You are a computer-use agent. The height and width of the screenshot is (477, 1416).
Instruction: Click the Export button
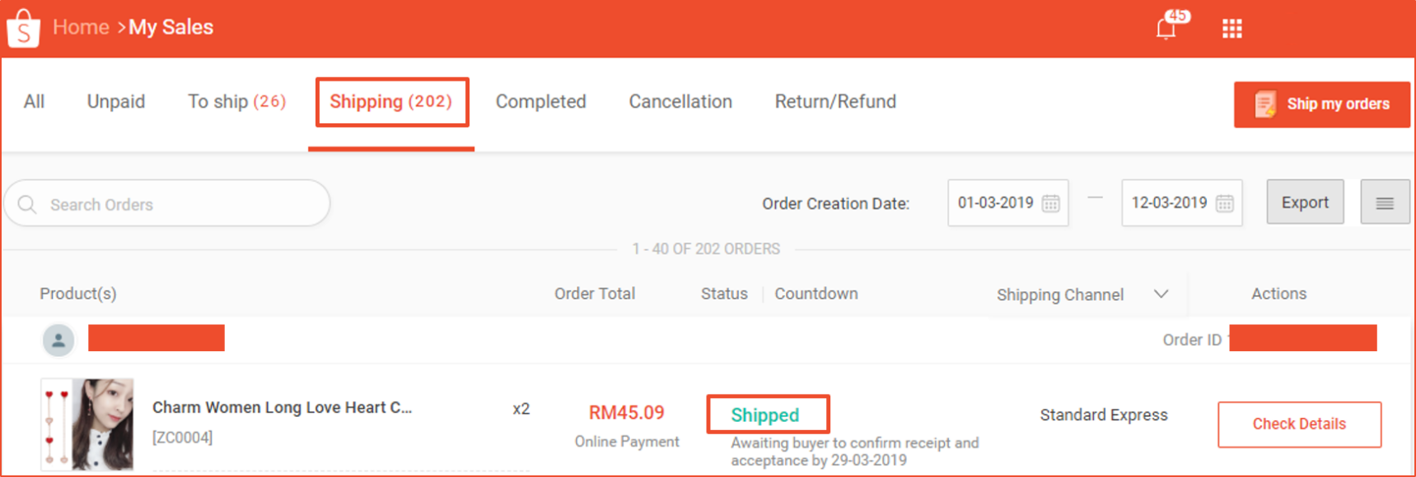point(1305,202)
